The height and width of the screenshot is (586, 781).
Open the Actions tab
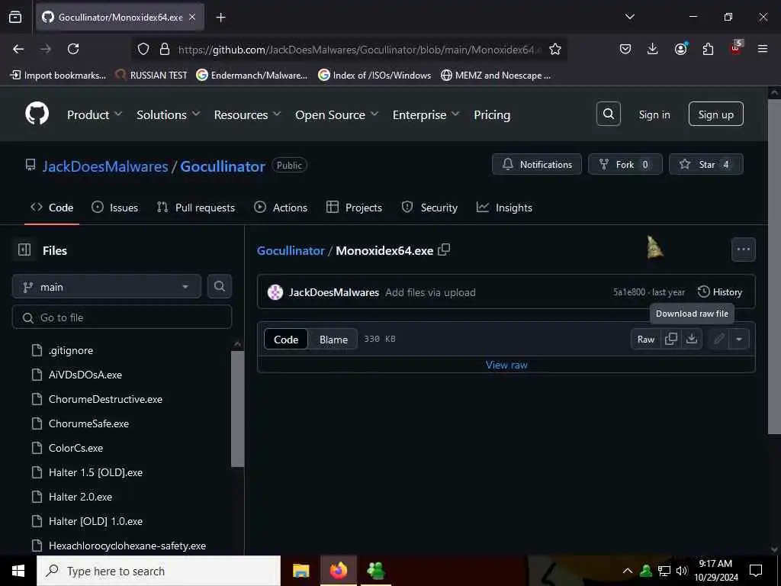(x=281, y=208)
